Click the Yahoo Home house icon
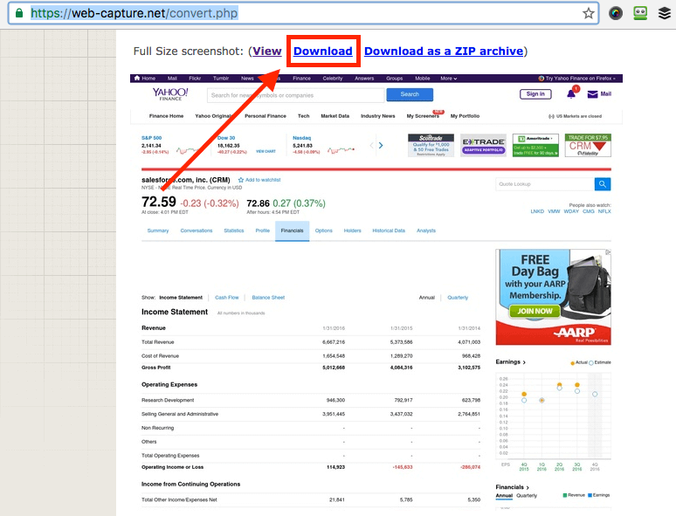 click(137, 78)
